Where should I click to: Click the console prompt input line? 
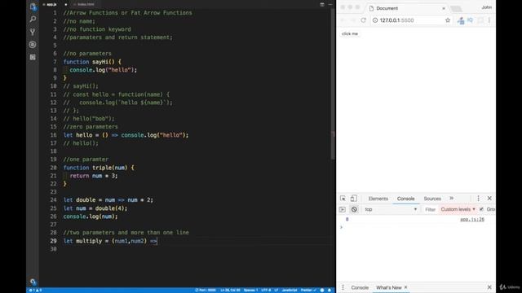click(416, 228)
